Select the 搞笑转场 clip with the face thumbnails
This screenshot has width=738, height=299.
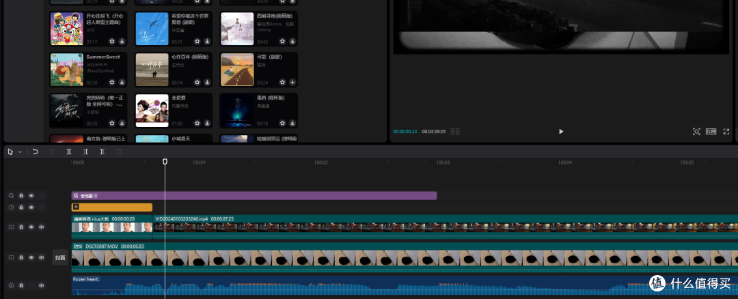coord(112,227)
